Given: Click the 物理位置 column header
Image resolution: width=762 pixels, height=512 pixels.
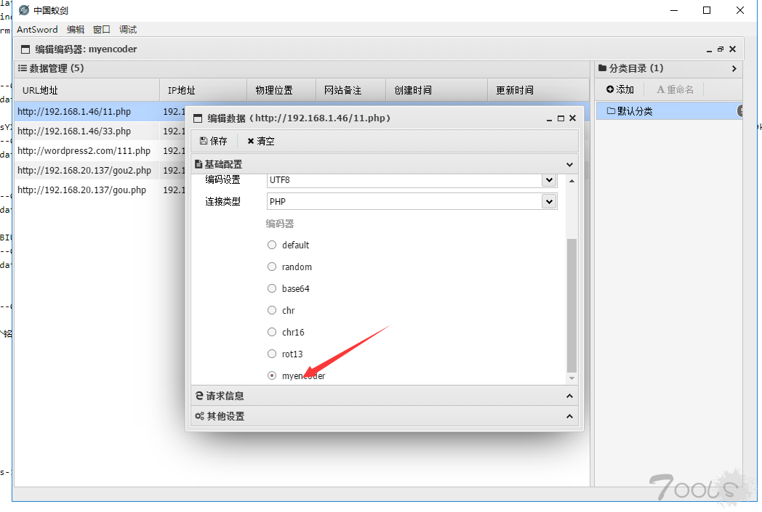Looking at the screenshot, I should click(281, 90).
